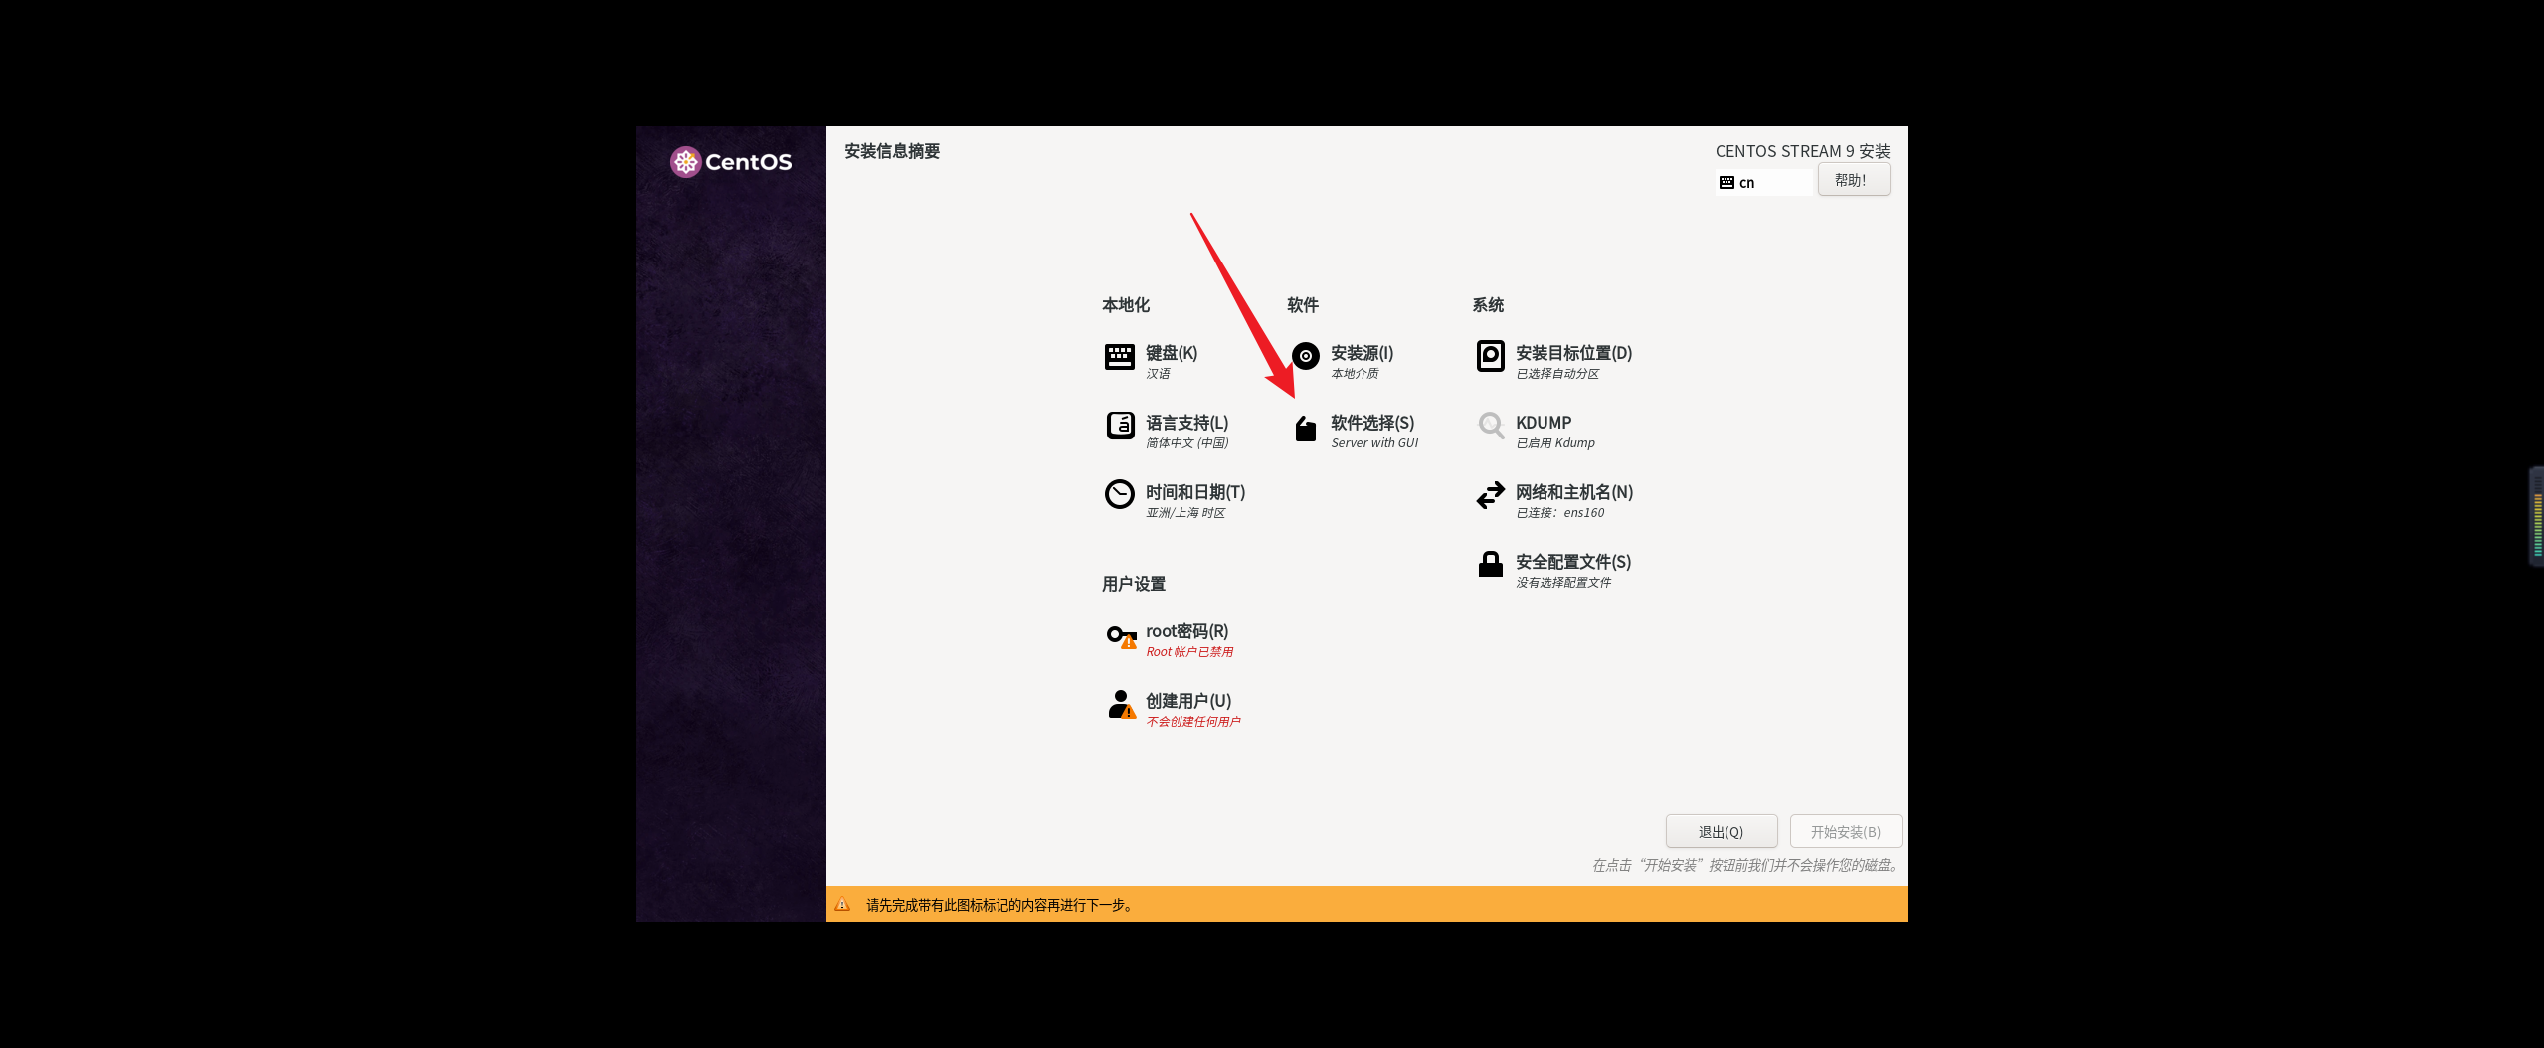
Task: Open the installation destination disk icon
Action: click(1490, 356)
